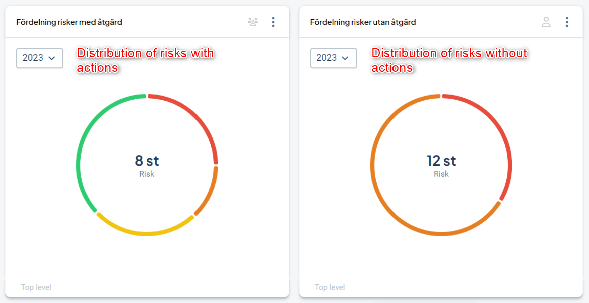Click "Top level" label on the utan åtgärd card
This screenshot has width=589, height=303.
(330, 287)
